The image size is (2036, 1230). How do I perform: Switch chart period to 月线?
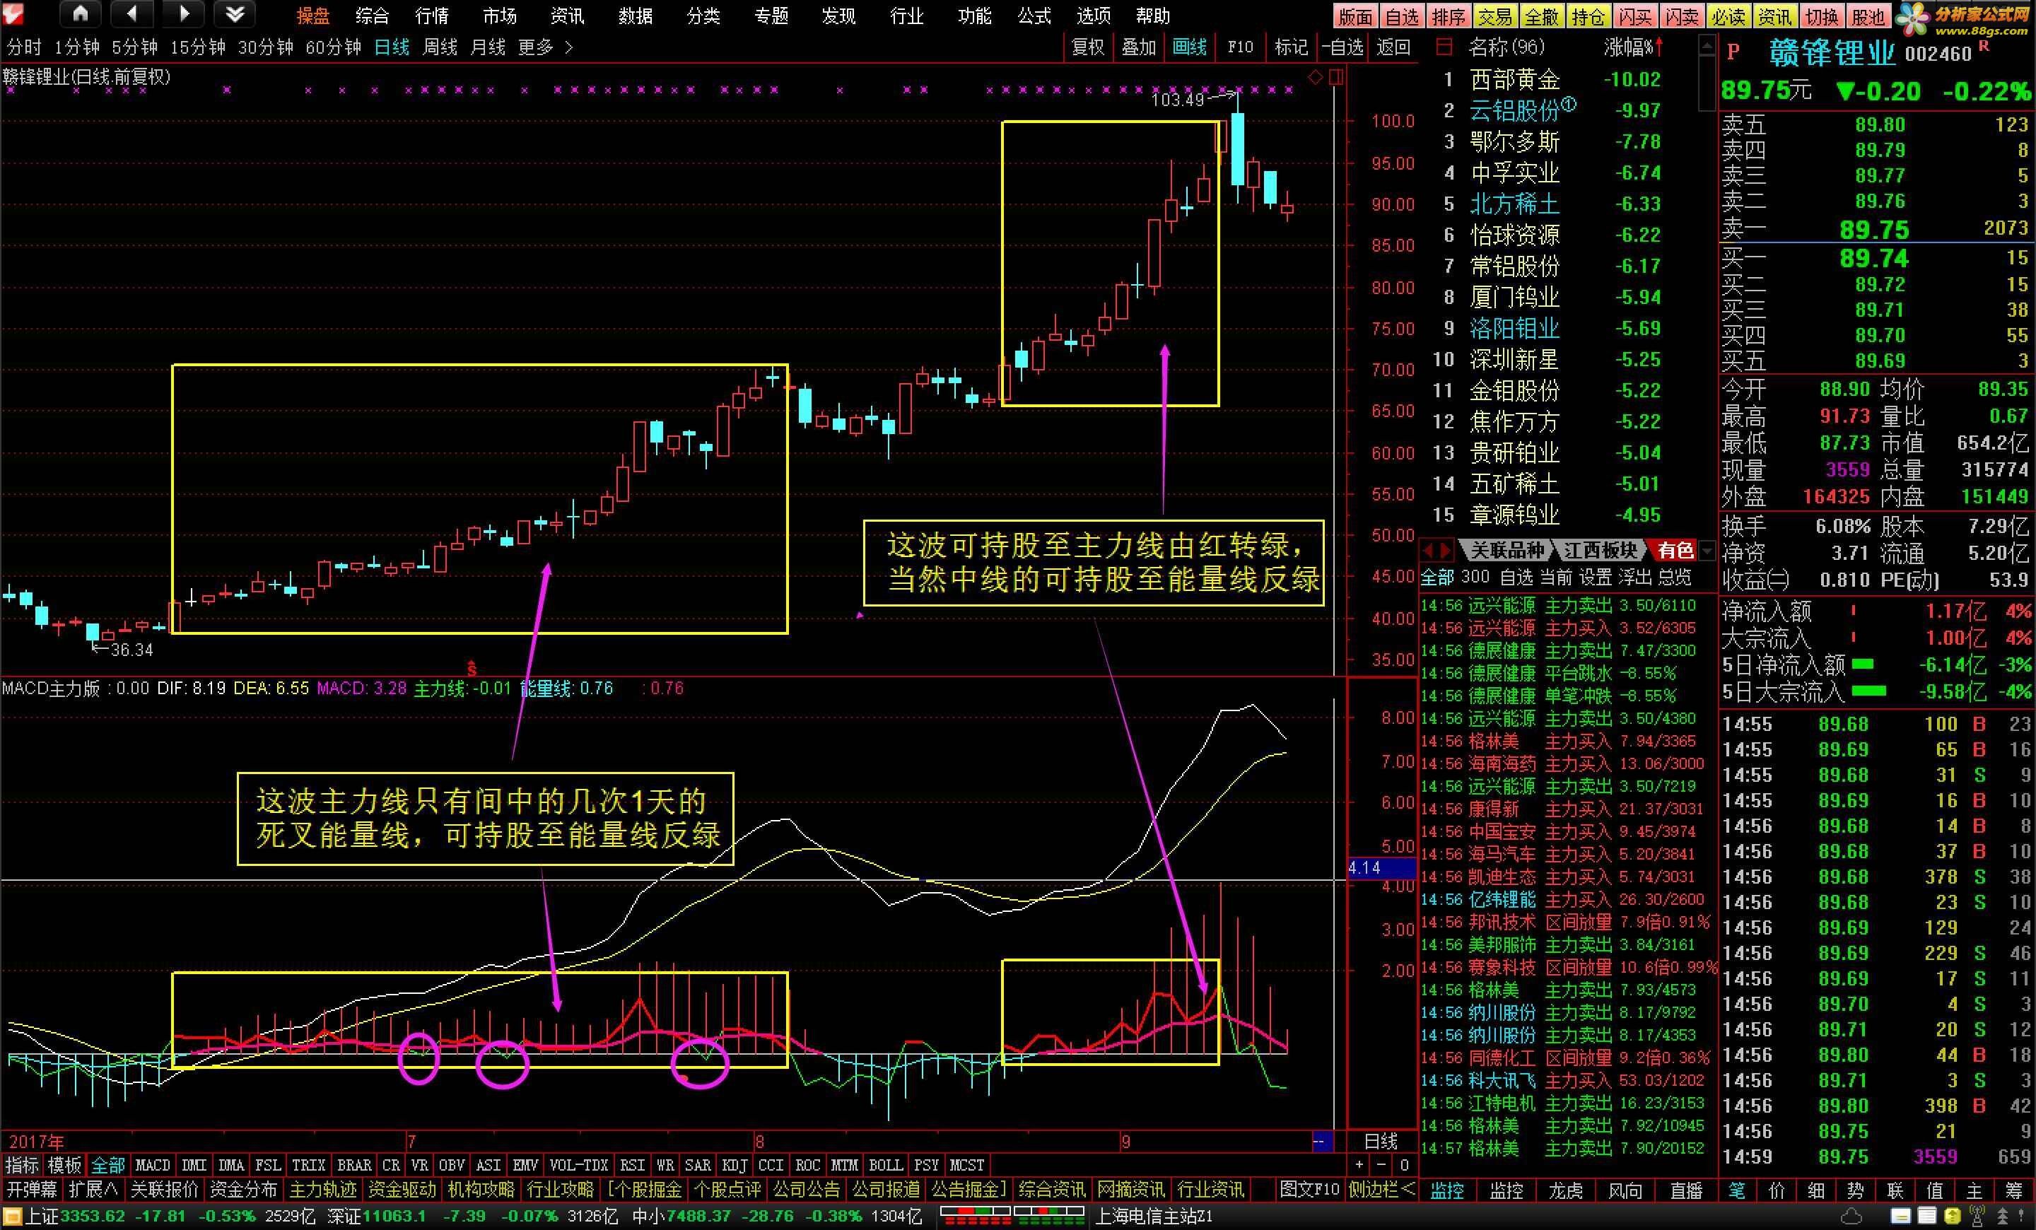[488, 47]
